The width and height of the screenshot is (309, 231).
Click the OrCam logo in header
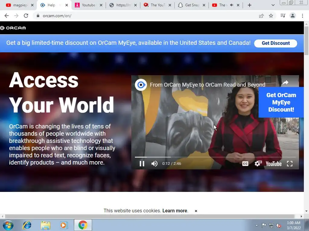13,28
